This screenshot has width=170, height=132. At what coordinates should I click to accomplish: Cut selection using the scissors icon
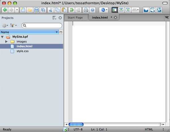(x=51, y=10)
